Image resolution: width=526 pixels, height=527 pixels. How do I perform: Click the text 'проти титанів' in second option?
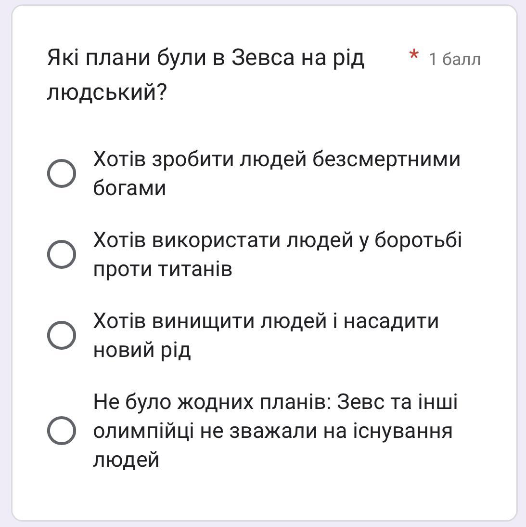[x=163, y=270]
